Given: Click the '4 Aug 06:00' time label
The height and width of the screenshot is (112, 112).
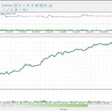Looking at the screenshot, I should pyautogui.click(x=63, y=32).
